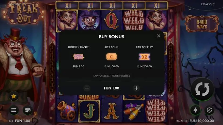Select the FUN 100.00 price label
This screenshot has width=223, height=125.
[111, 66]
